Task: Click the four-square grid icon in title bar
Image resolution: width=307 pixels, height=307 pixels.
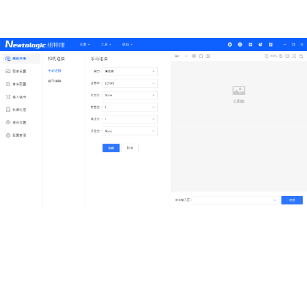Action: pyautogui.click(x=250, y=44)
